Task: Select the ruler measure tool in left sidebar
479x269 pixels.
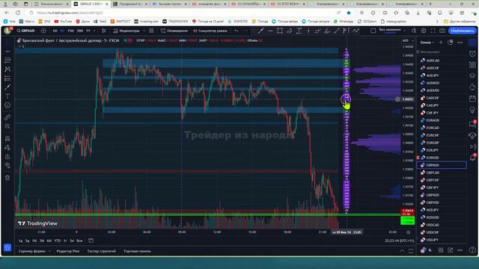Action: (x=7, y=117)
